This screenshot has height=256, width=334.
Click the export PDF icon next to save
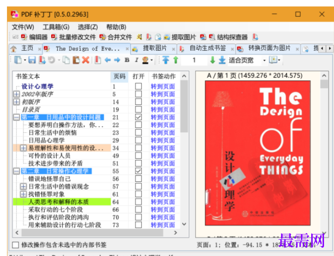click(42, 60)
